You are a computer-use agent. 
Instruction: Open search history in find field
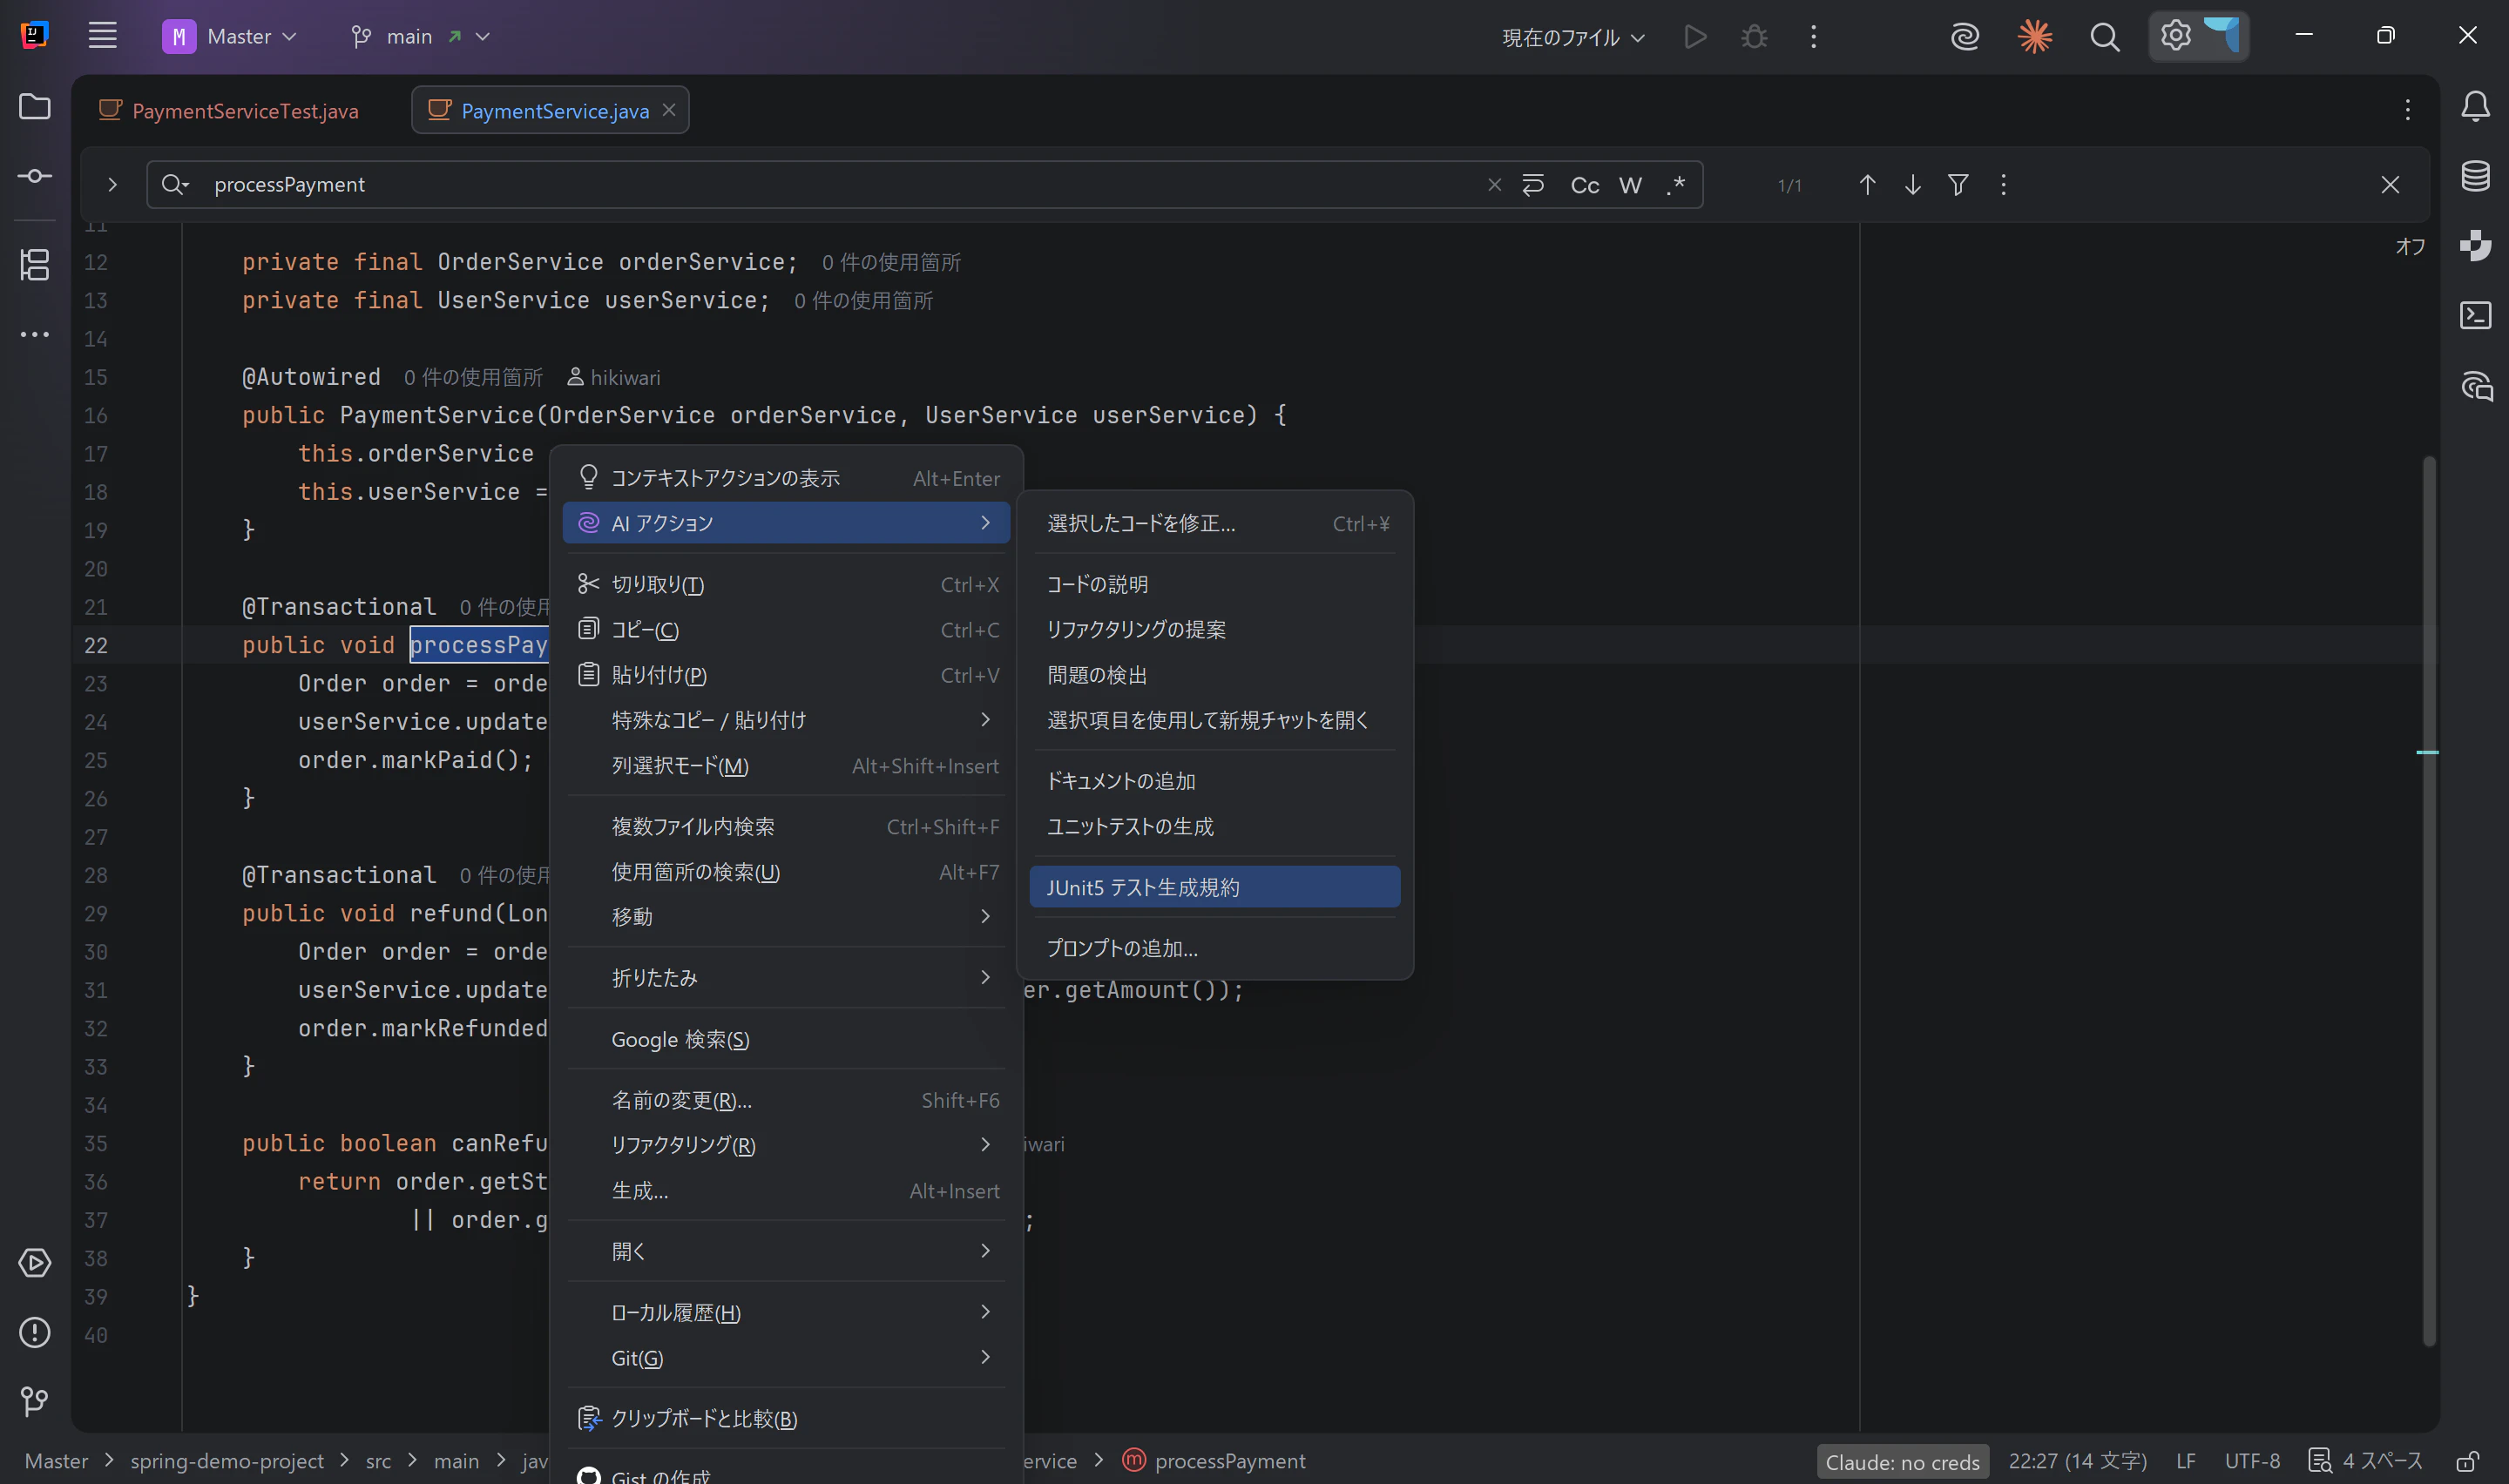coord(175,185)
